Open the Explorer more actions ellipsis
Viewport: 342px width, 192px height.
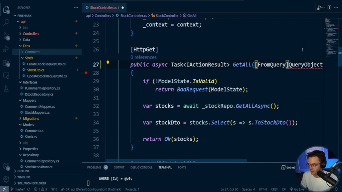click(76, 8)
